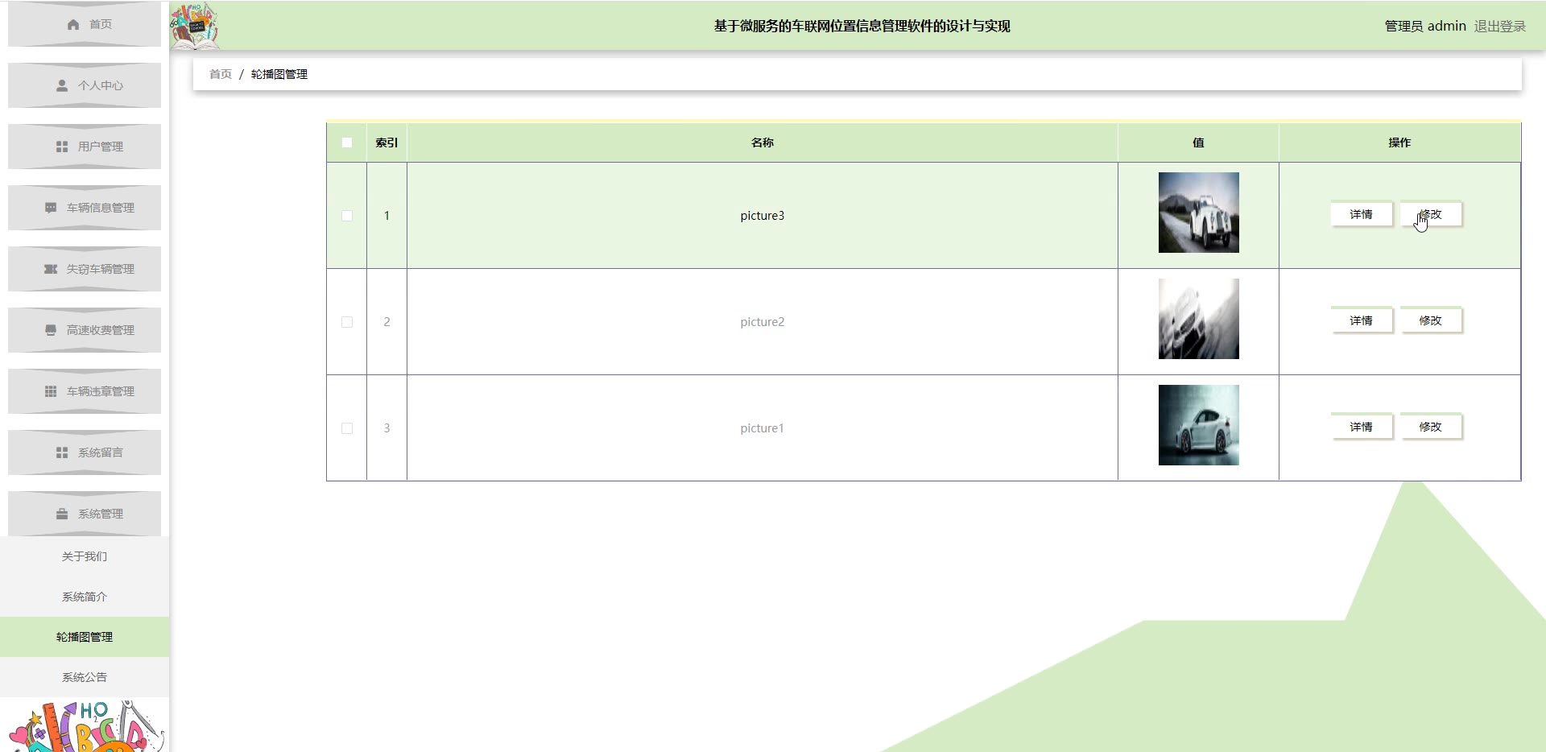This screenshot has width=1546, height=752.
Task: Click the 管理员 admin user label
Action: pyautogui.click(x=1425, y=26)
